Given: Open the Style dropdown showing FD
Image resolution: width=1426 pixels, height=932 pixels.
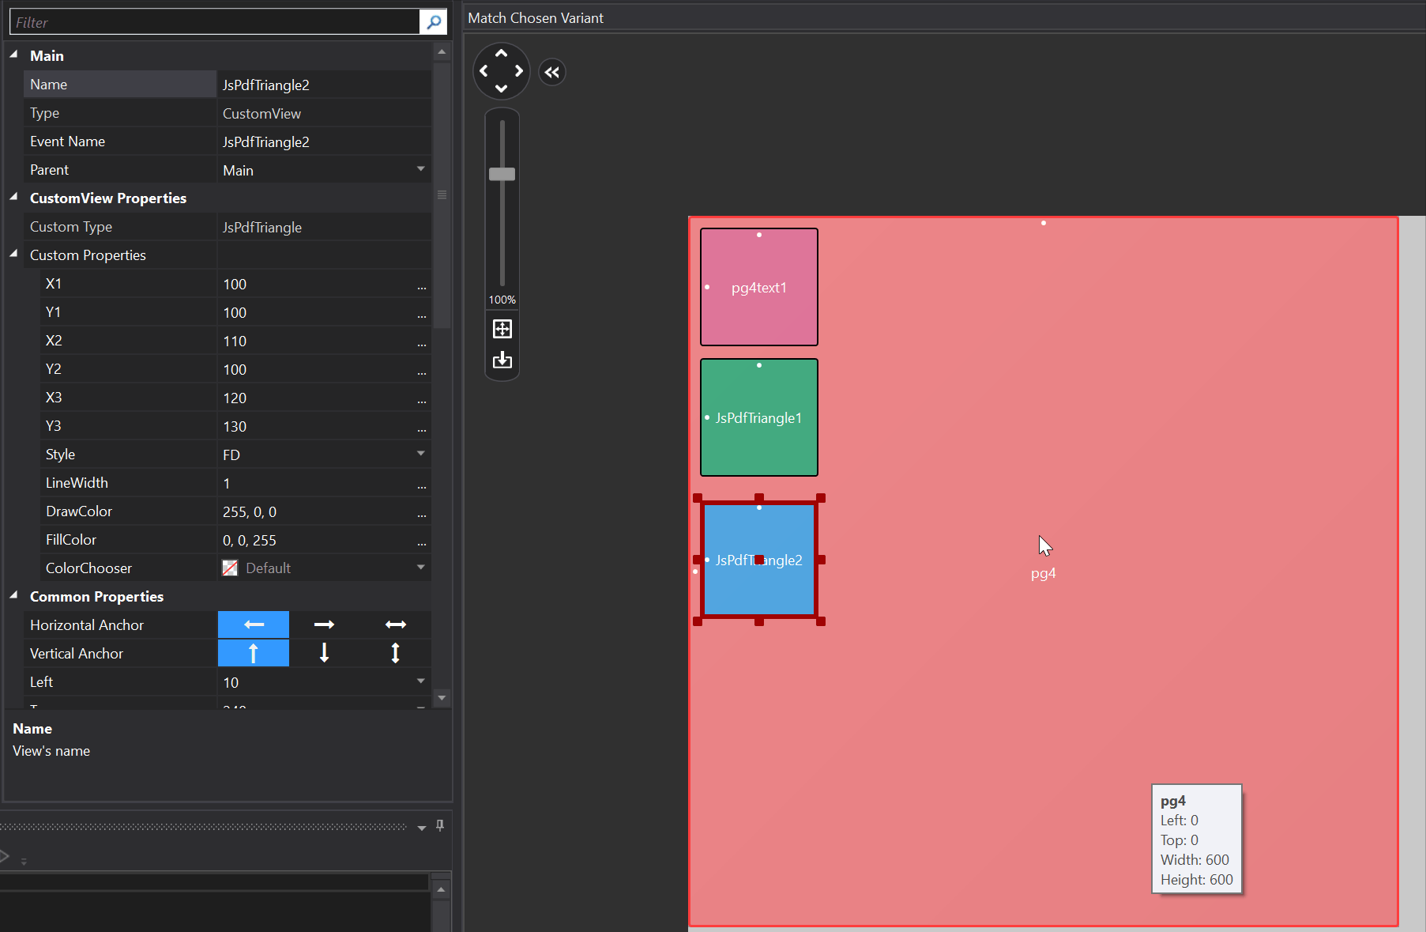Looking at the screenshot, I should (x=421, y=454).
